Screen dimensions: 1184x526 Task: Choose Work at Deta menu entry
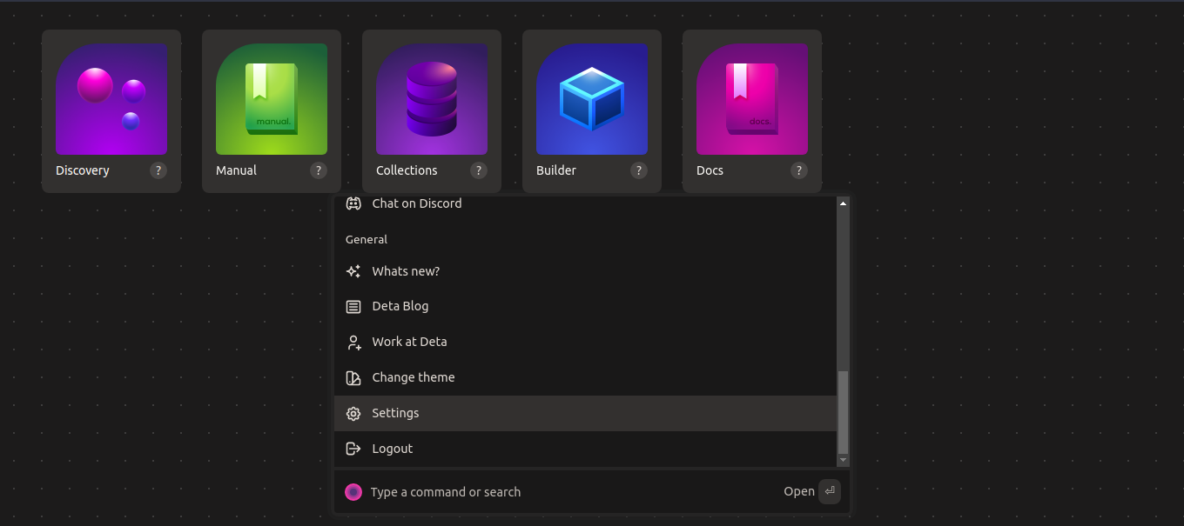click(x=585, y=343)
